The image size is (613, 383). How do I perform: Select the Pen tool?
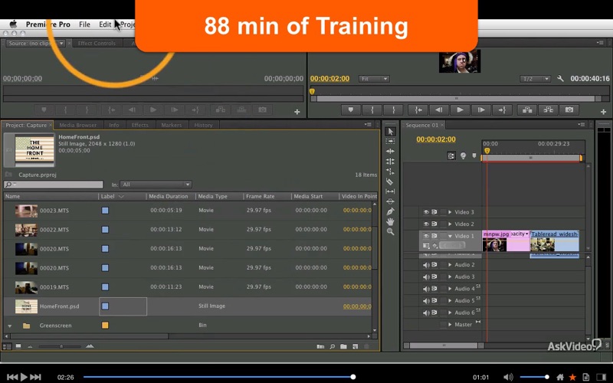pos(390,211)
